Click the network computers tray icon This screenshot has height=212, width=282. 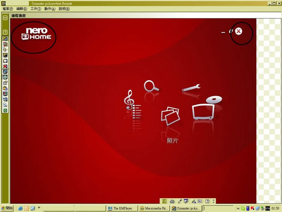tap(257, 208)
